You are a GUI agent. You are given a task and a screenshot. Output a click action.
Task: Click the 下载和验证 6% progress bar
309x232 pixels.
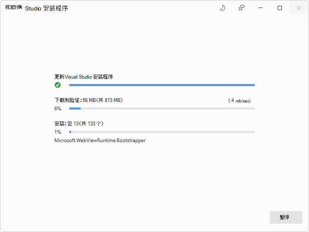coord(162,109)
